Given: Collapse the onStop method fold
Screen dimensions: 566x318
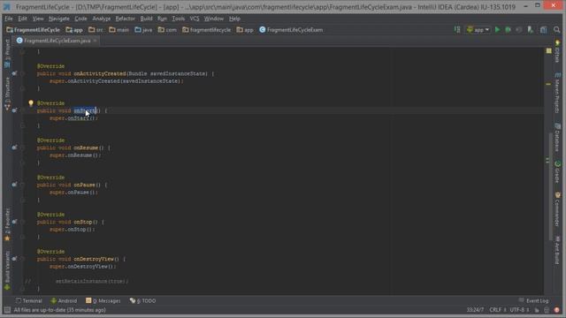Looking at the screenshot, I should [x=22, y=222].
